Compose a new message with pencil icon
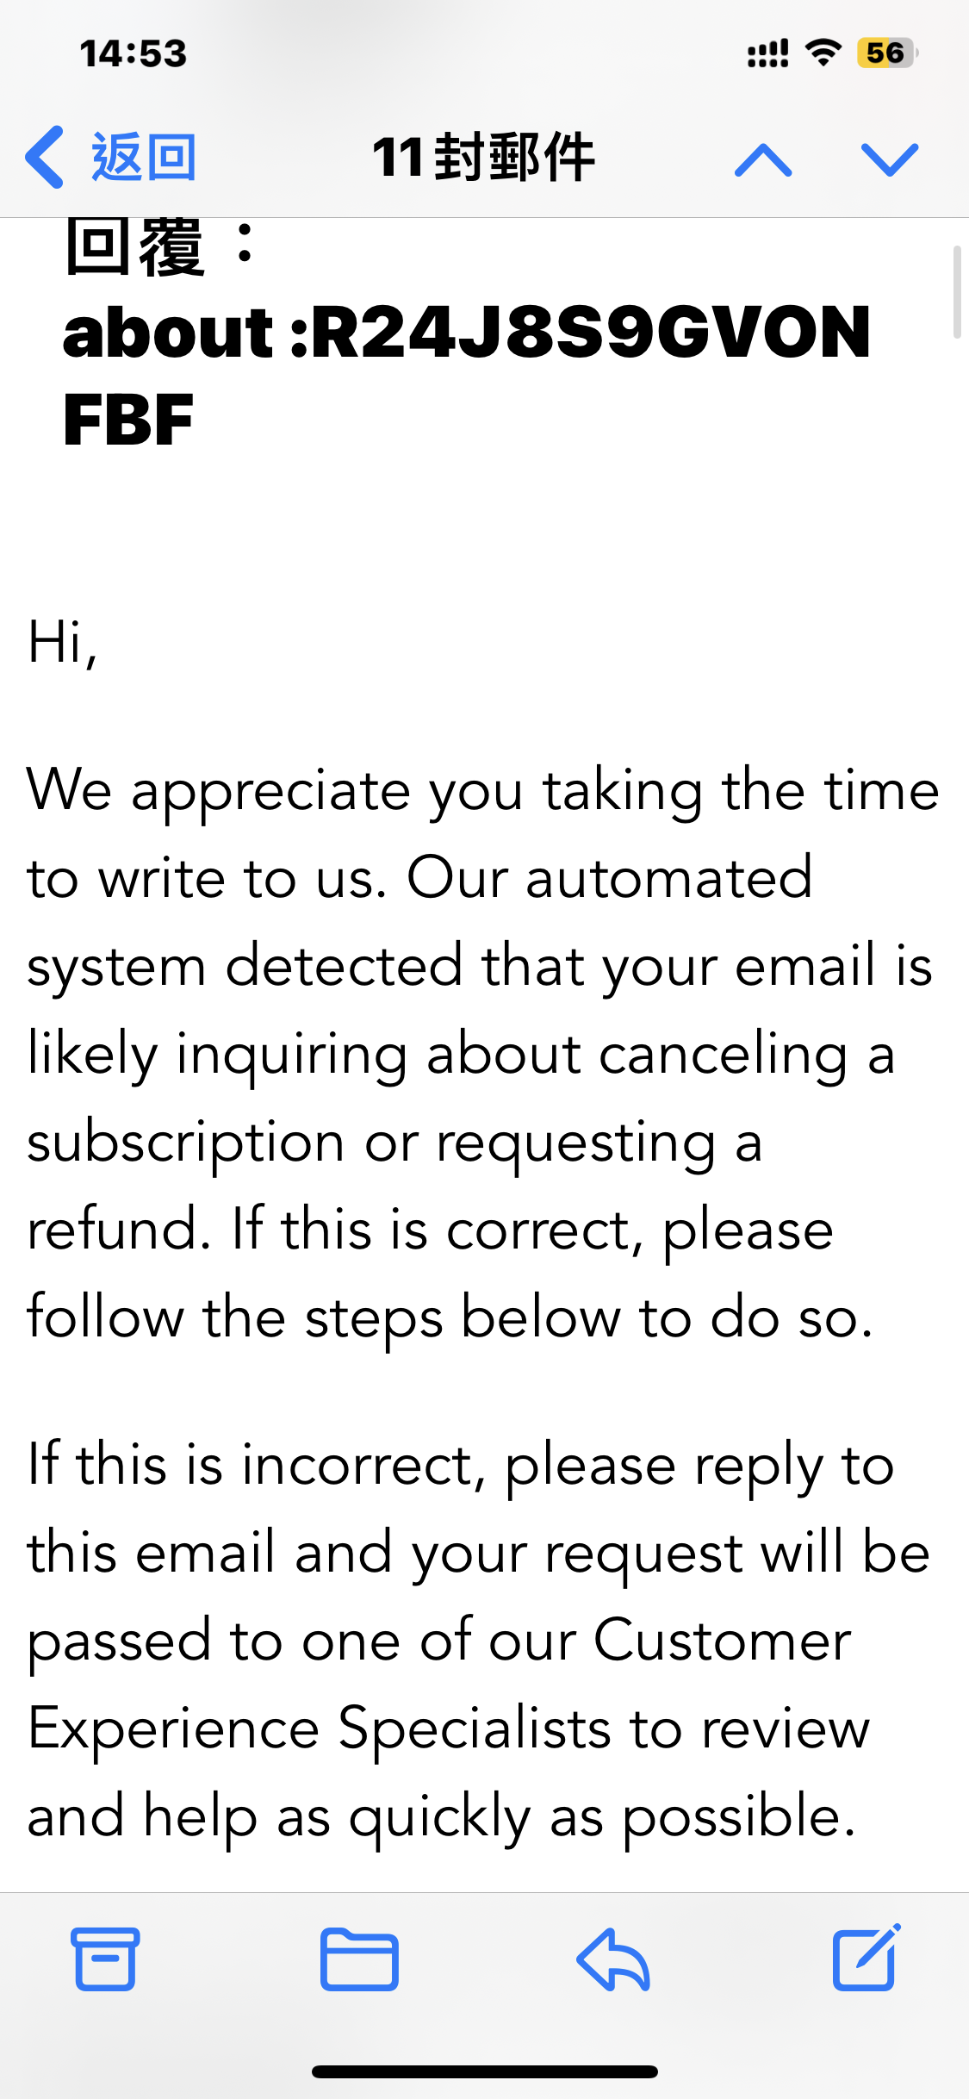 click(867, 1959)
